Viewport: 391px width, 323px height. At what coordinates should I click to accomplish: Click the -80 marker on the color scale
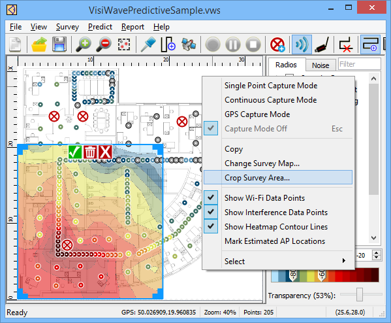point(293,275)
